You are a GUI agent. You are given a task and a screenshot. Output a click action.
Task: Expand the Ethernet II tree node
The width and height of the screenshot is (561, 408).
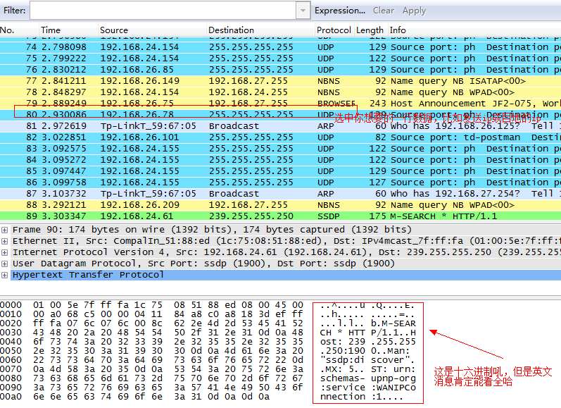pyautogui.click(x=4, y=241)
